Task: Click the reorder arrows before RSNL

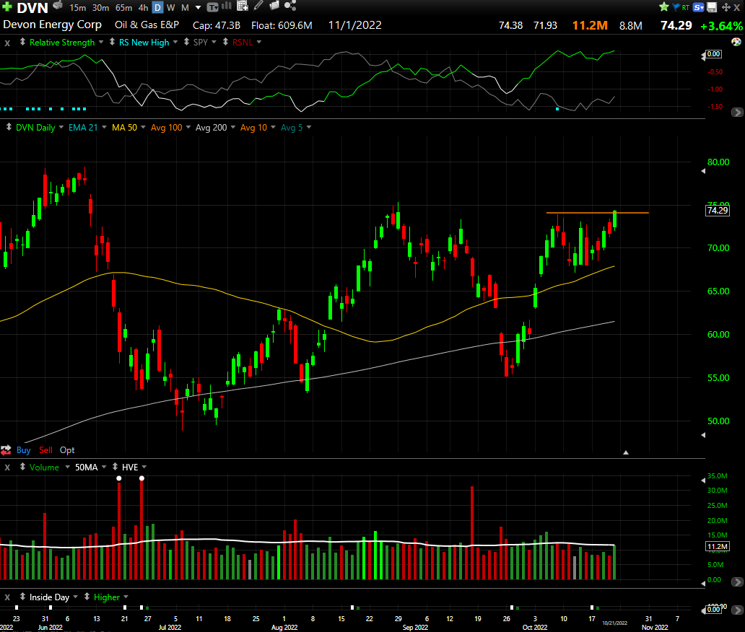Action: click(225, 42)
